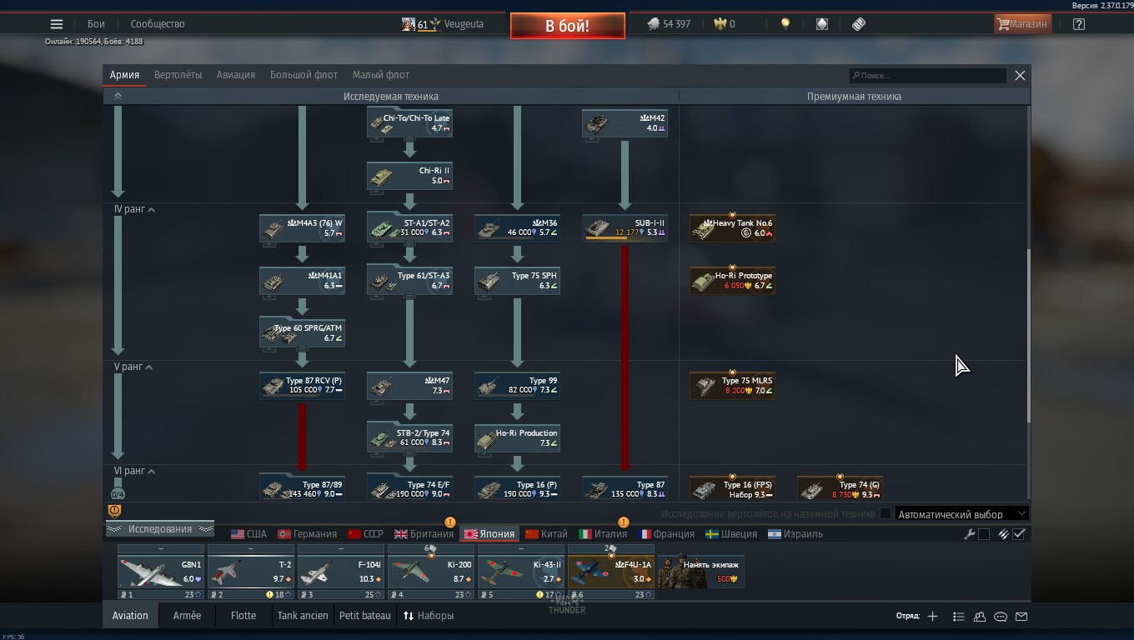This screenshot has height=640, width=1134.
Task: Switch to the Малый флот tab
Action: (x=381, y=75)
